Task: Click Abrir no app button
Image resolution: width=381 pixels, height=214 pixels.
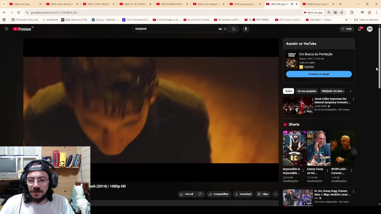Action: [x=313, y=12]
